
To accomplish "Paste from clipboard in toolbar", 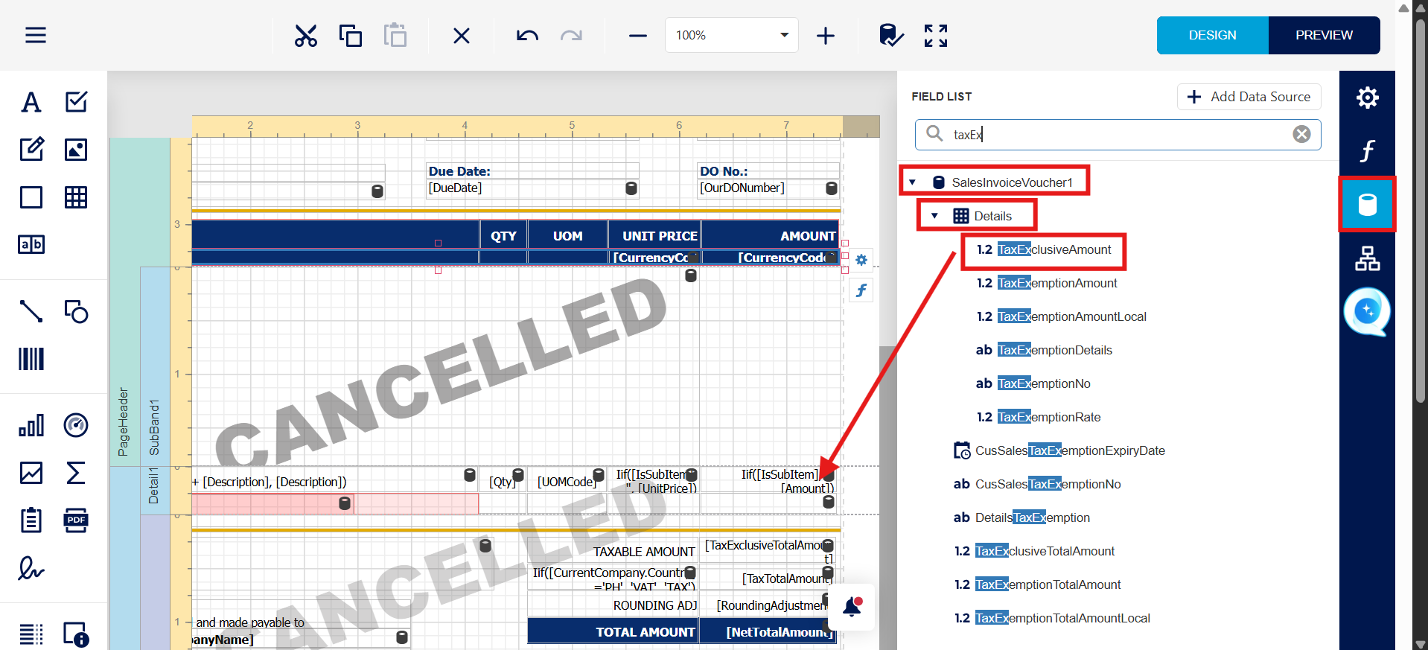I will click(x=395, y=35).
